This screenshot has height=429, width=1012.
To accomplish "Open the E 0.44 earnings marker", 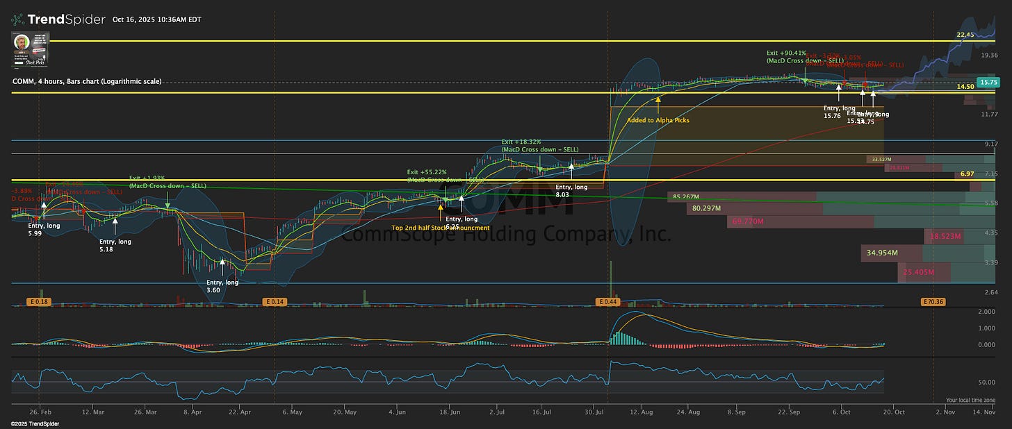I will click(x=608, y=302).
